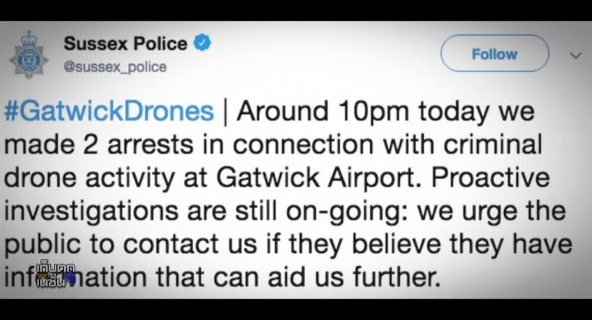The image size is (592, 320).
Task: Click the vertical bar after the hashtag
Action: [225, 112]
